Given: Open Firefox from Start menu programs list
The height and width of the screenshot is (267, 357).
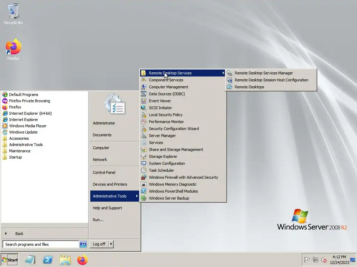Looking at the screenshot, I should coord(44,107).
